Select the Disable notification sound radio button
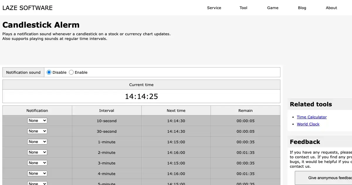Image resolution: width=352 pixels, height=185 pixels. tap(49, 72)
